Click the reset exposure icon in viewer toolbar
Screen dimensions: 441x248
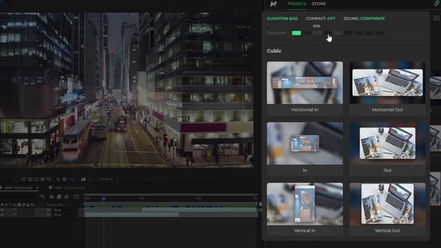point(64,179)
